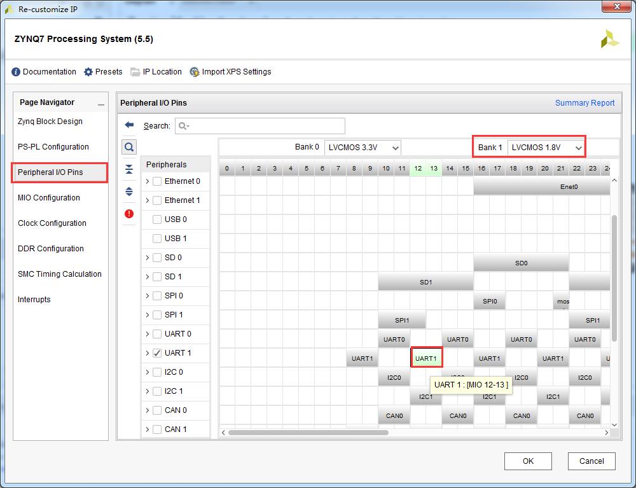The height and width of the screenshot is (488, 636).
Task: Click the blue back arrow icon
Action: pos(129,125)
